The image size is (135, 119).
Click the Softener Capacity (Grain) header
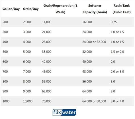point(95,9)
